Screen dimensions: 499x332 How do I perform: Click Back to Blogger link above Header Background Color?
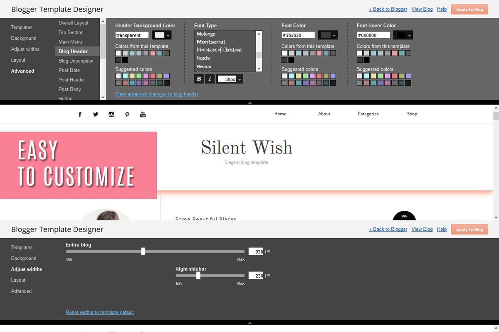pyautogui.click(x=388, y=9)
